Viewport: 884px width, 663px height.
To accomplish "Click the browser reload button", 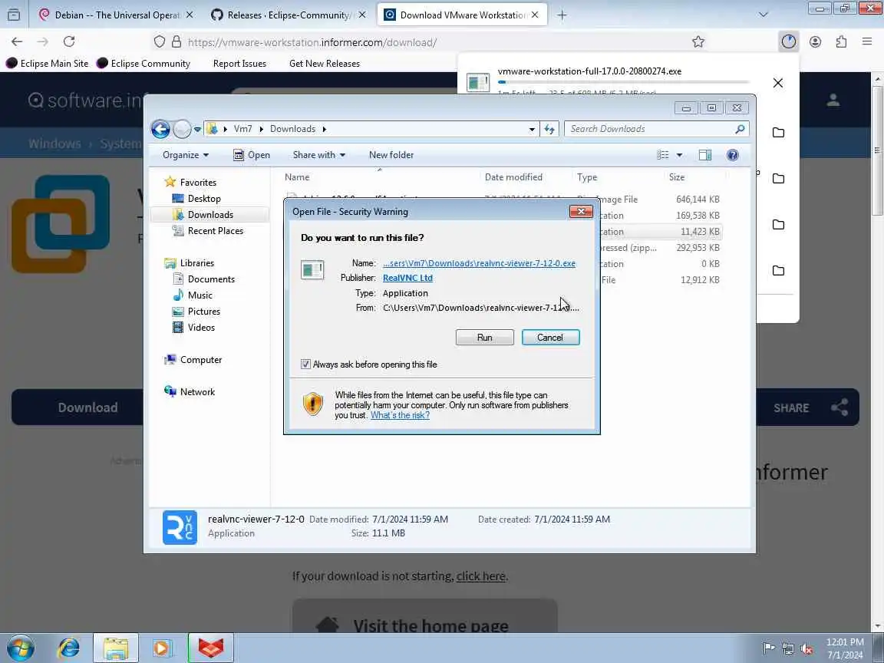I will 69,41.
